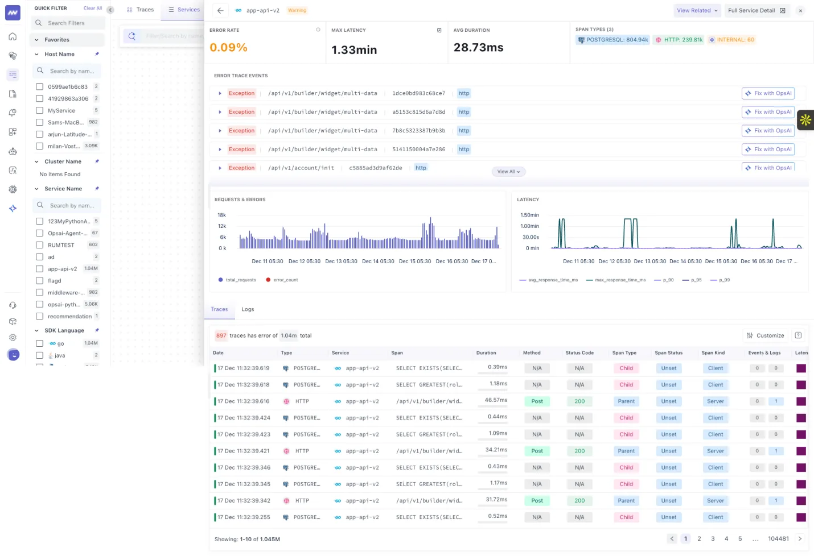Image resolution: width=814 pixels, height=556 pixels.
Task: Switch to the Logs tab
Action: click(248, 309)
